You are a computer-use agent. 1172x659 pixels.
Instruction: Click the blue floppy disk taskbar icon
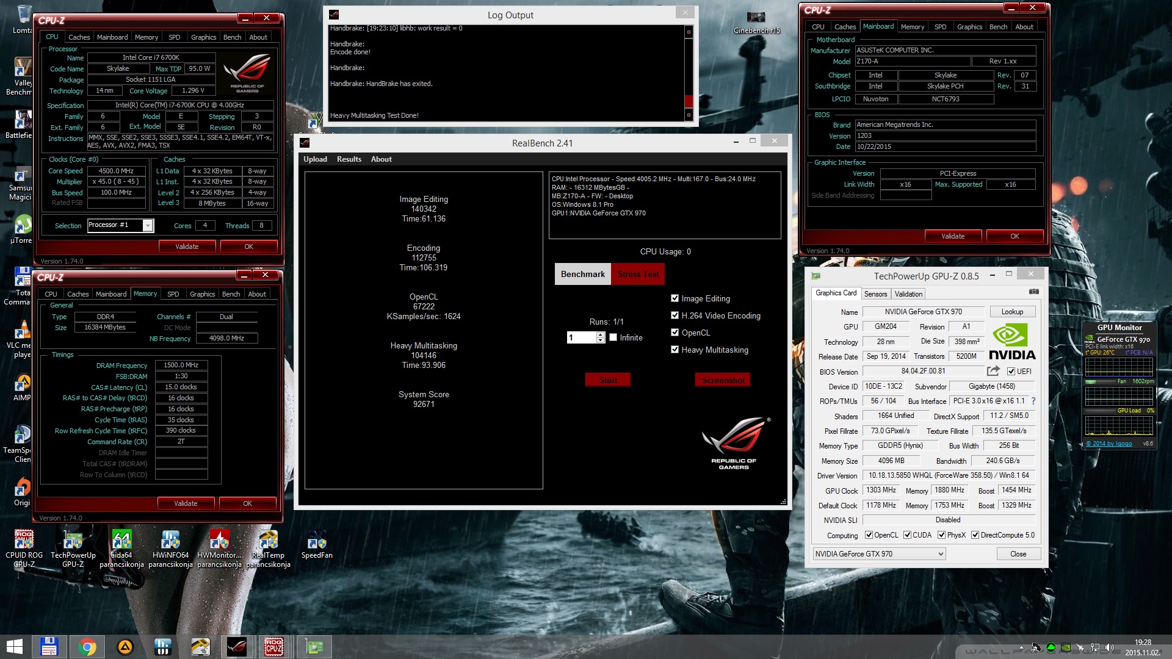pyautogui.click(x=49, y=647)
